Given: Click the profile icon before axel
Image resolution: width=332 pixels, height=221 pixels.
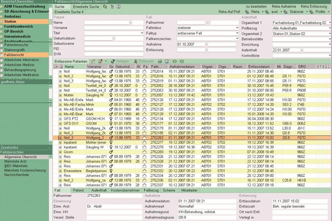Looking at the screenshot, I should click(x=267, y=12).
